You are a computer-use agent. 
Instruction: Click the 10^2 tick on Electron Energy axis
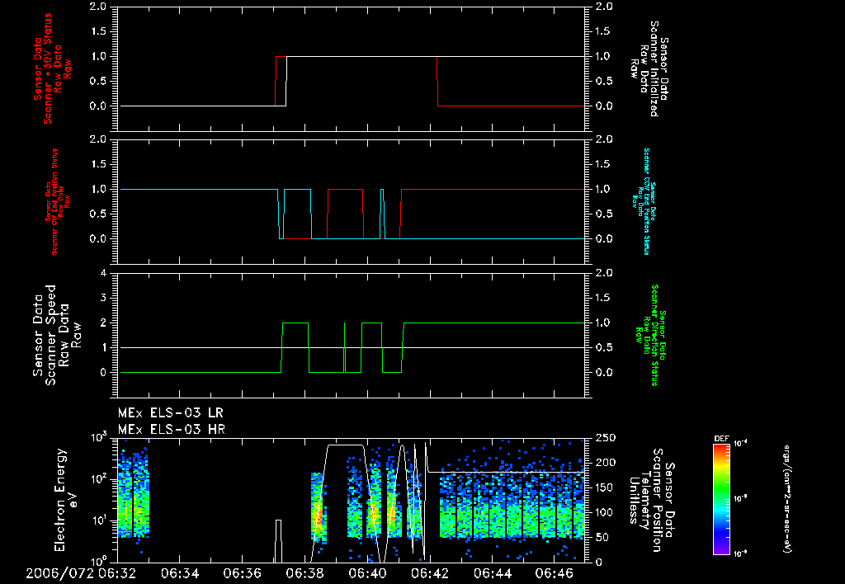pos(98,479)
